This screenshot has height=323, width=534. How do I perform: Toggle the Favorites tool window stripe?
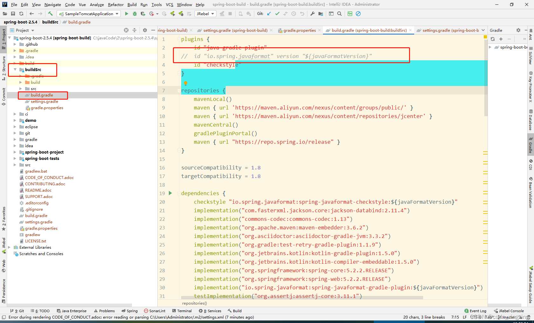pyautogui.click(x=3, y=219)
